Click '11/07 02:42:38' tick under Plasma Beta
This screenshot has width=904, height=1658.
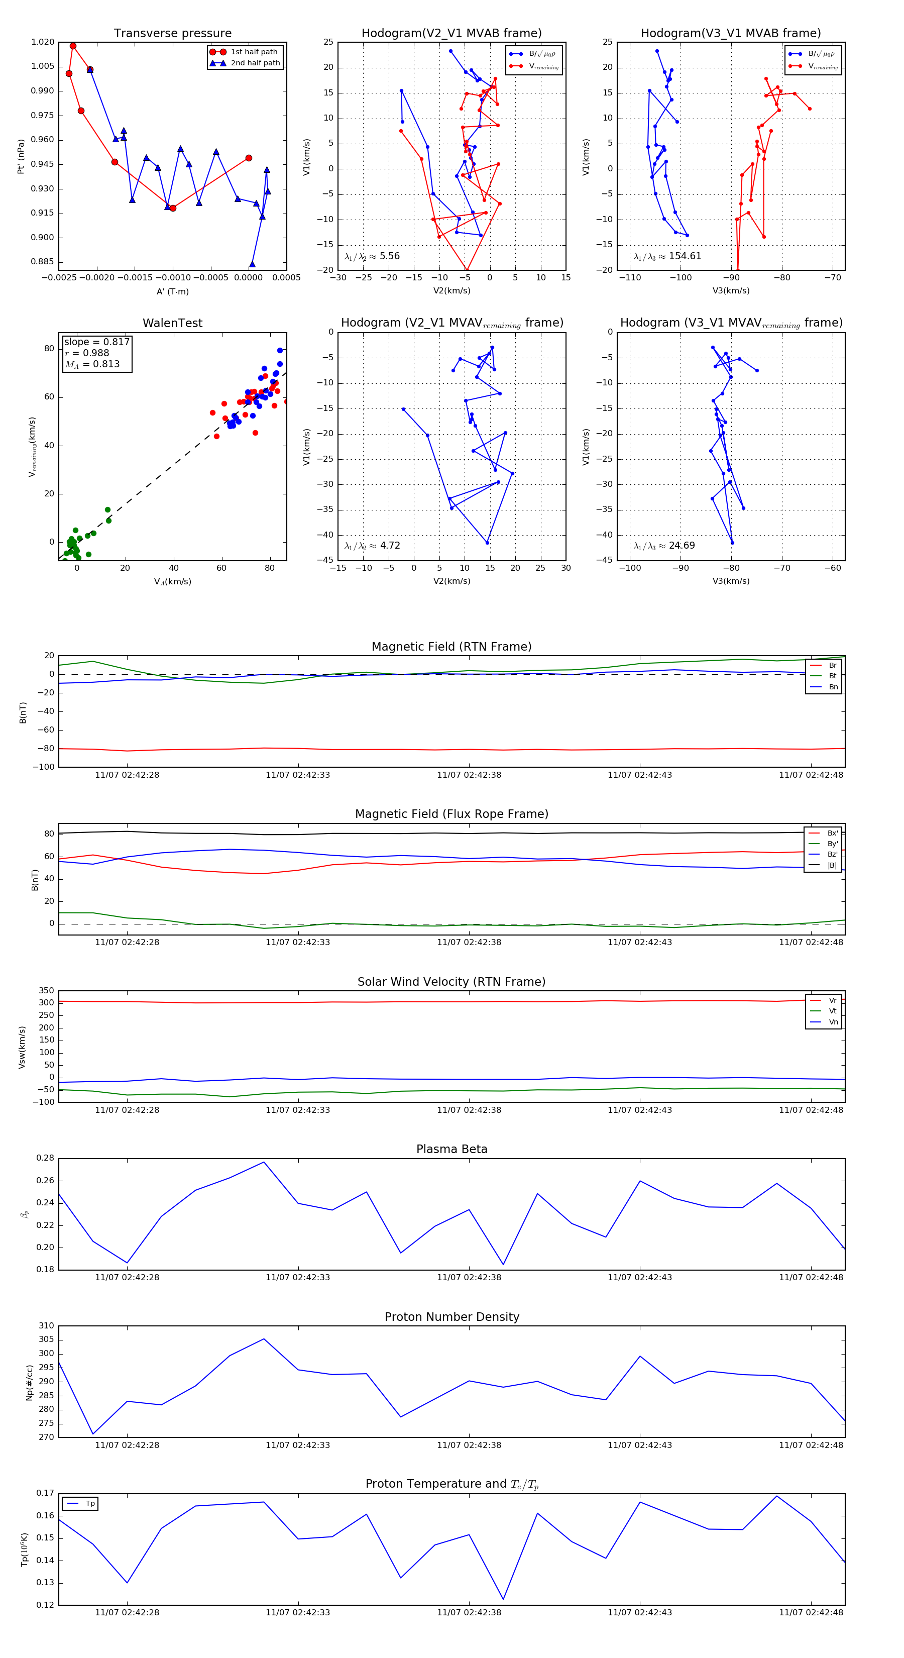(x=469, y=1278)
